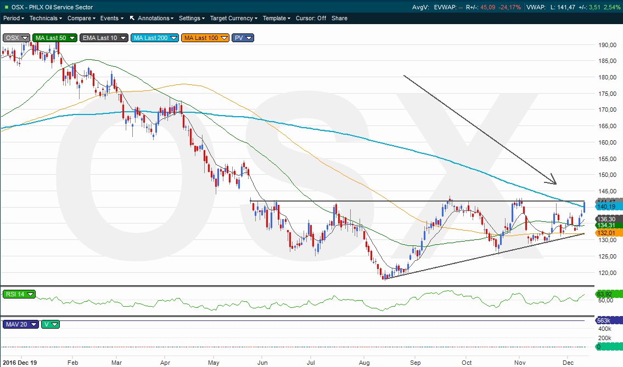
Task: Expand the EMA Last 10 dropdown arrow
Action: [x=123, y=38]
